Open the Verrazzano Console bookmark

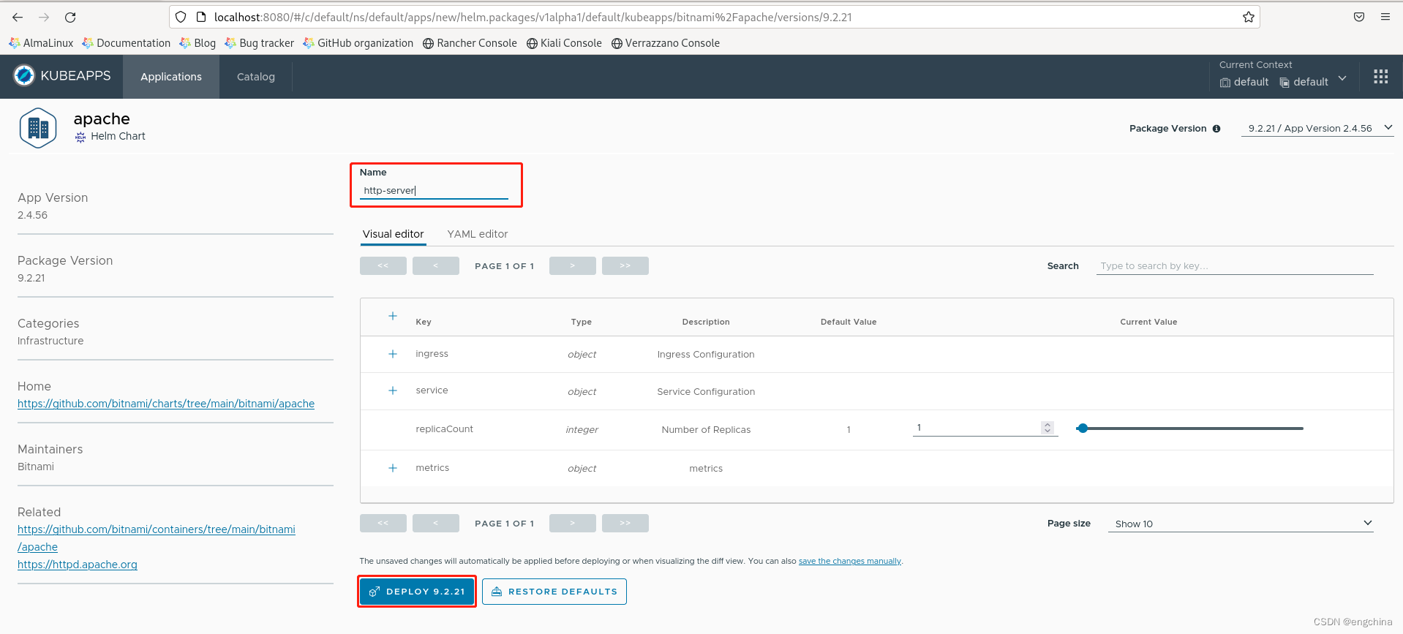(x=666, y=43)
